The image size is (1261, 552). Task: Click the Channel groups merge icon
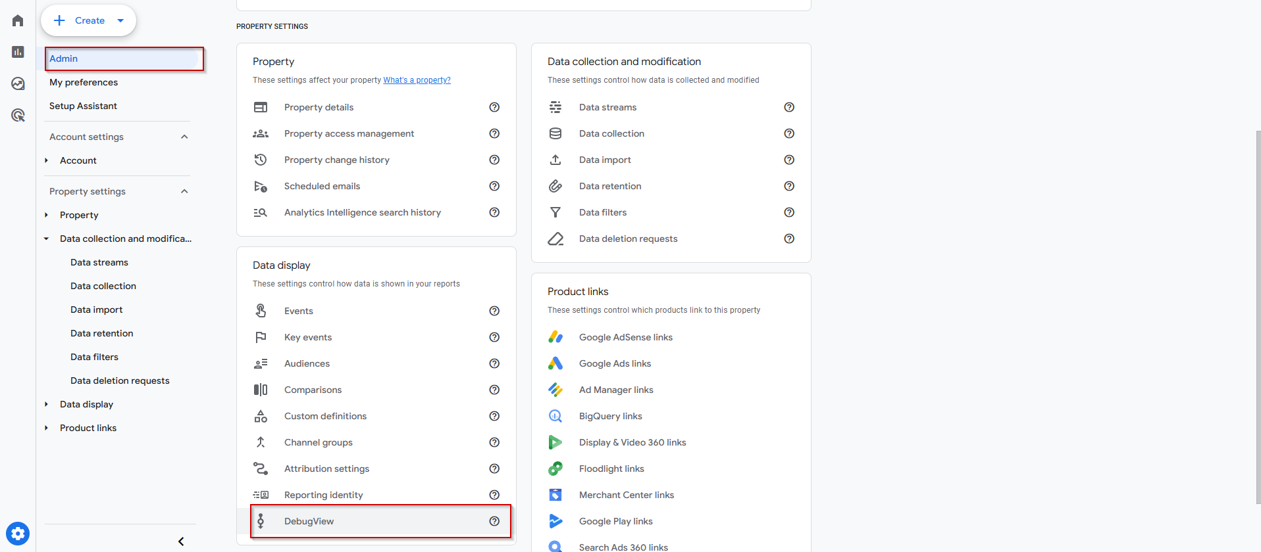pos(261,442)
